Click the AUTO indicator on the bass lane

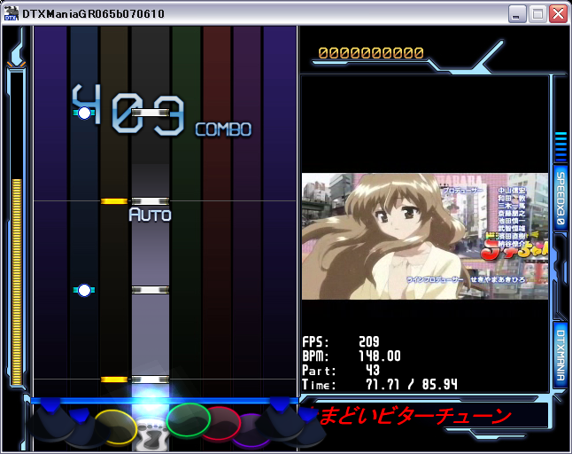point(150,215)
